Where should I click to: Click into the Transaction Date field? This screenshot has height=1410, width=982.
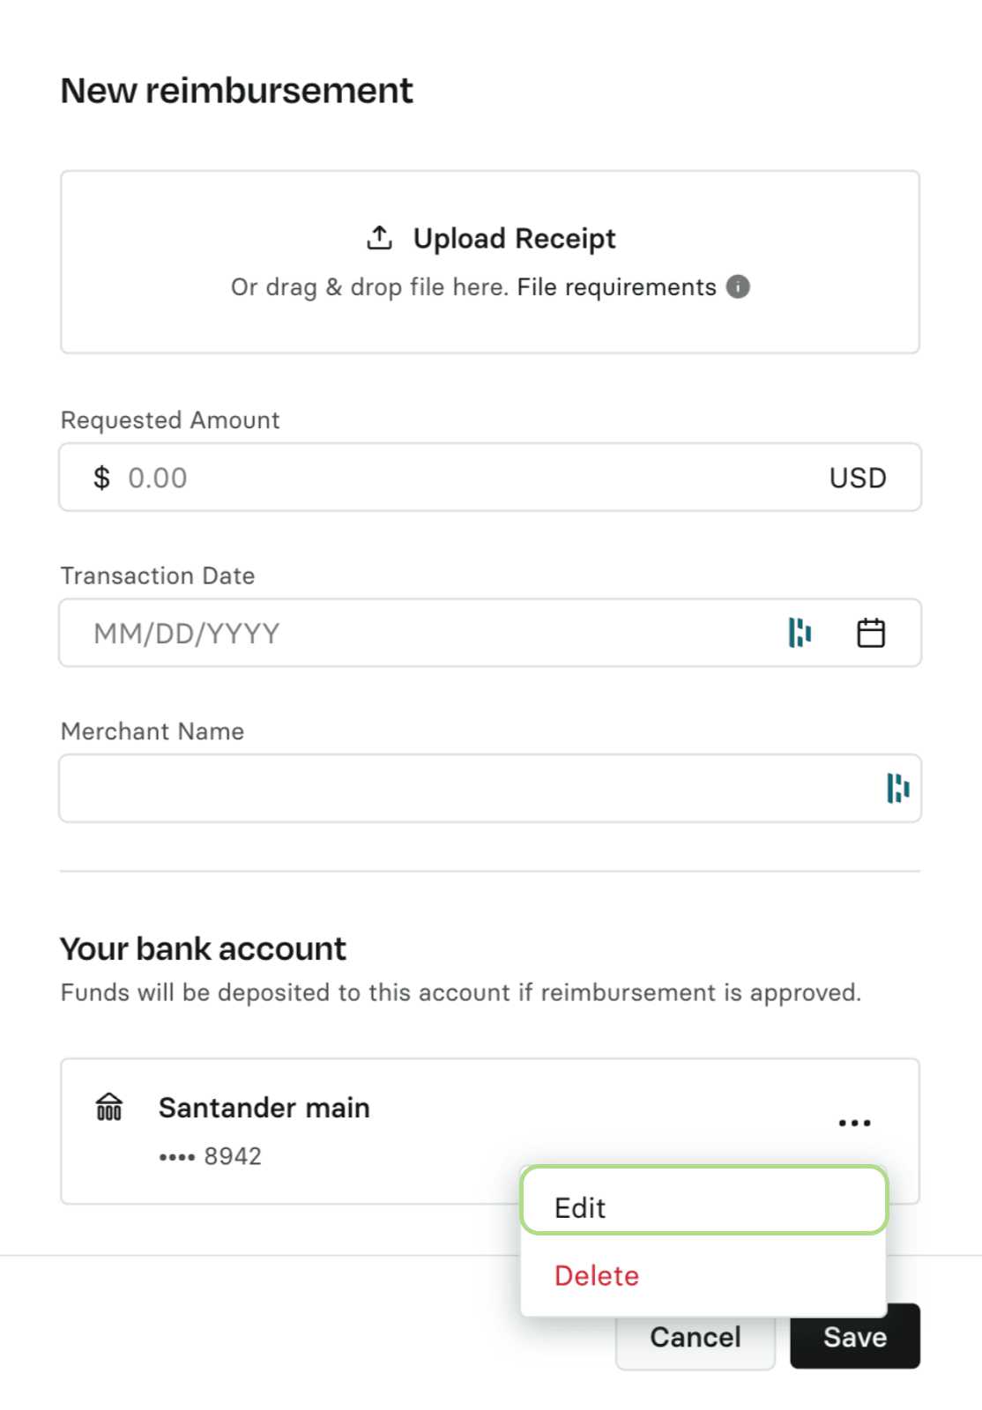pos(423,633)
